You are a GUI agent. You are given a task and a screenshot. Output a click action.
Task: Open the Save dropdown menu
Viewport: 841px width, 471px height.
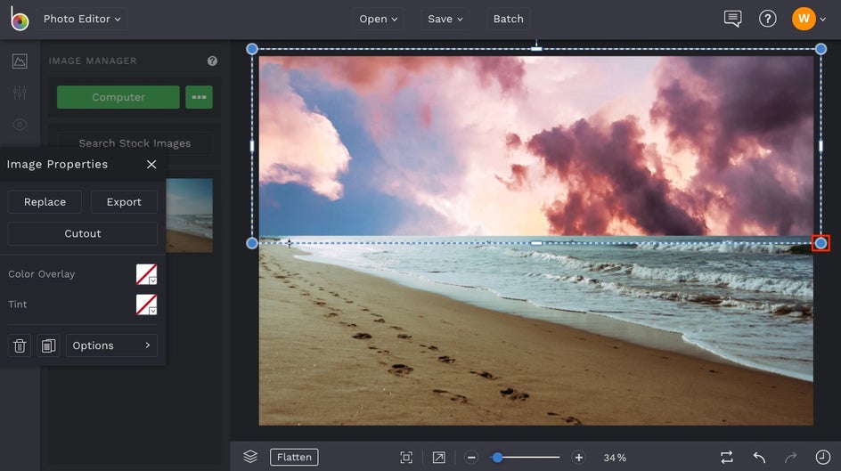tap(445, 19)
